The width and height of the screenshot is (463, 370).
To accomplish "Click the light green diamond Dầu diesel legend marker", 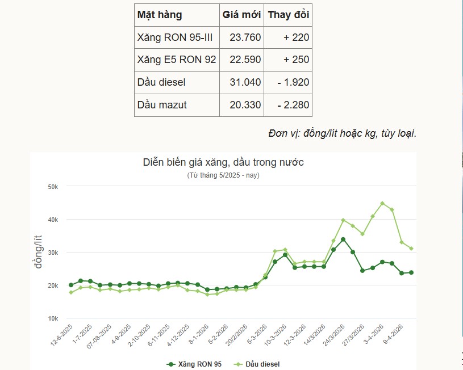I will [x=238, y=364].
